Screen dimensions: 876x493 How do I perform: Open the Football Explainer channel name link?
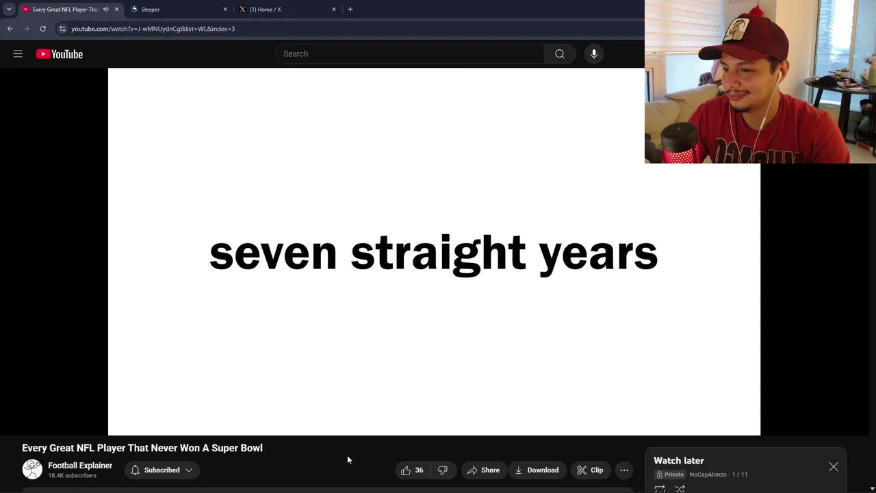[80, 466]
